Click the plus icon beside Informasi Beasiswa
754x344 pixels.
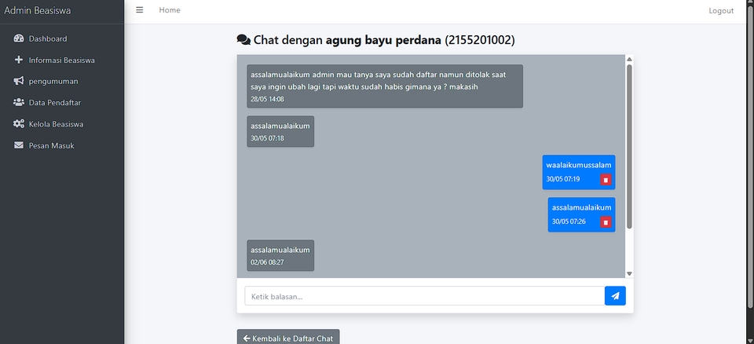tap(19, 60)
